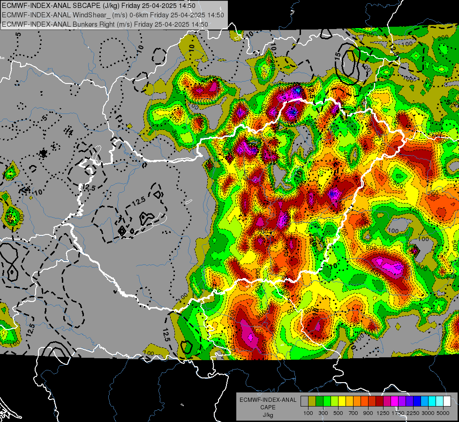Click the SBCAPE title line in header
Viewport: 459px width, 422px height.
click(x=98, y=6)
